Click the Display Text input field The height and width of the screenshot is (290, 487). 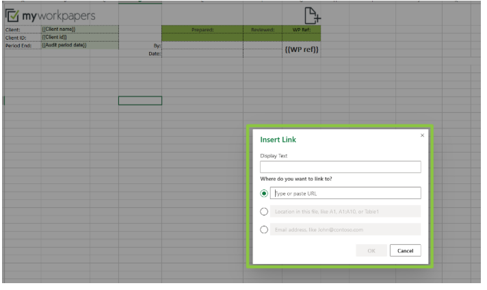pyautogui.click(x=340, y=167)
